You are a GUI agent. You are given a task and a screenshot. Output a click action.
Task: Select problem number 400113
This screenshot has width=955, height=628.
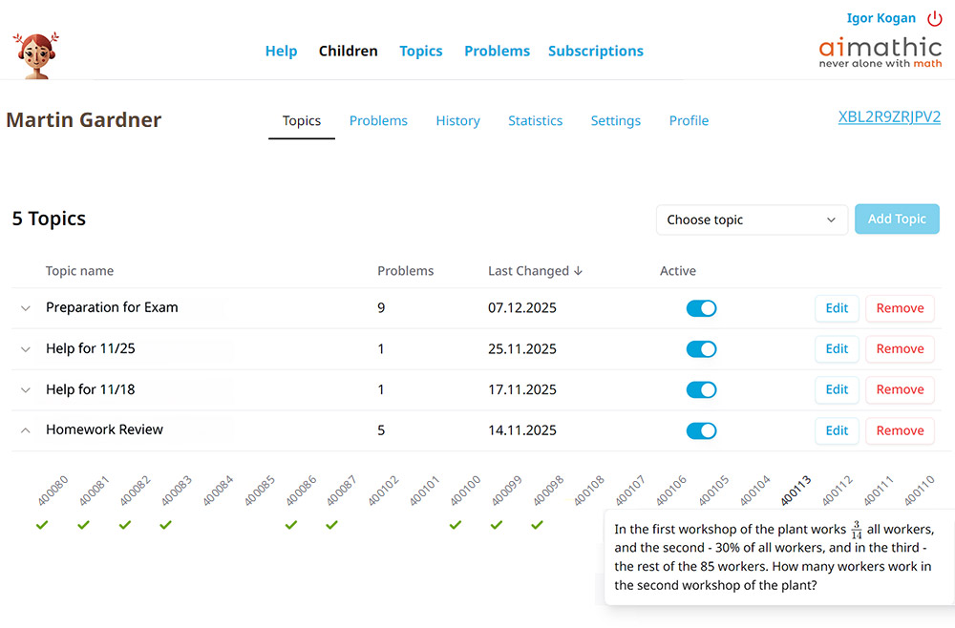[796, 491]
